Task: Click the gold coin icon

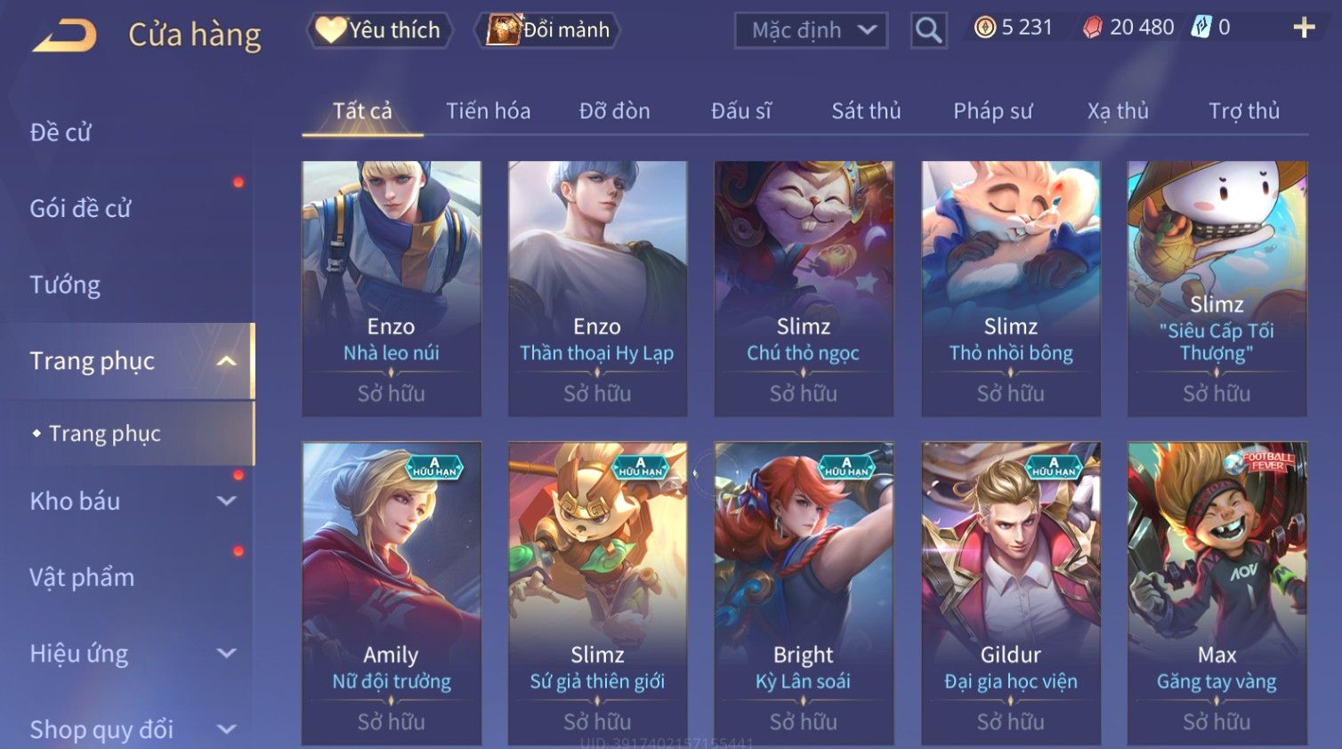Action: [x=984, y=28]
